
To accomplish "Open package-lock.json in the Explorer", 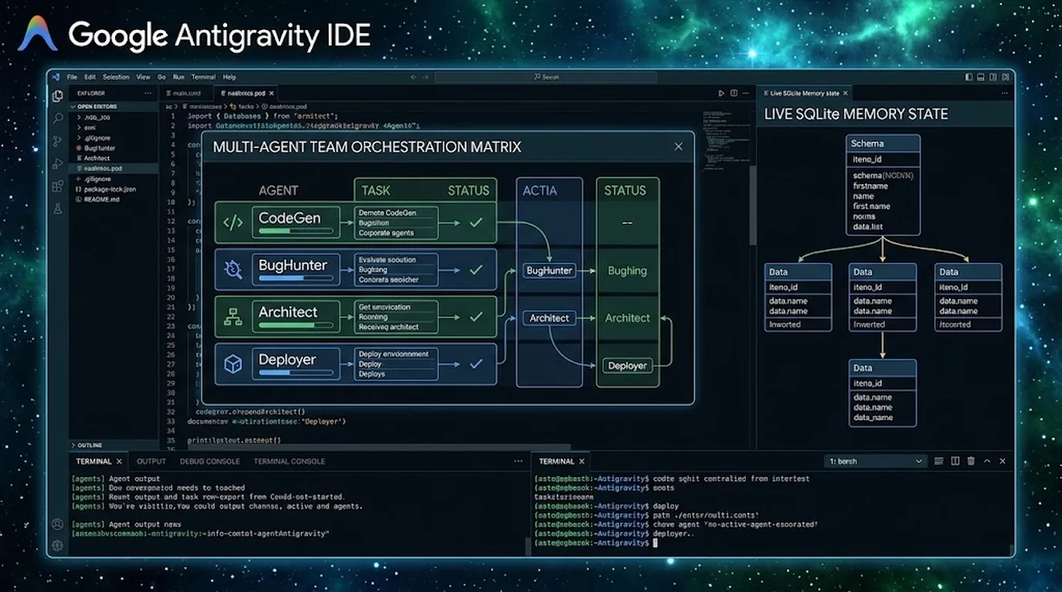I will pyautogui.click(x=114, y=189).
